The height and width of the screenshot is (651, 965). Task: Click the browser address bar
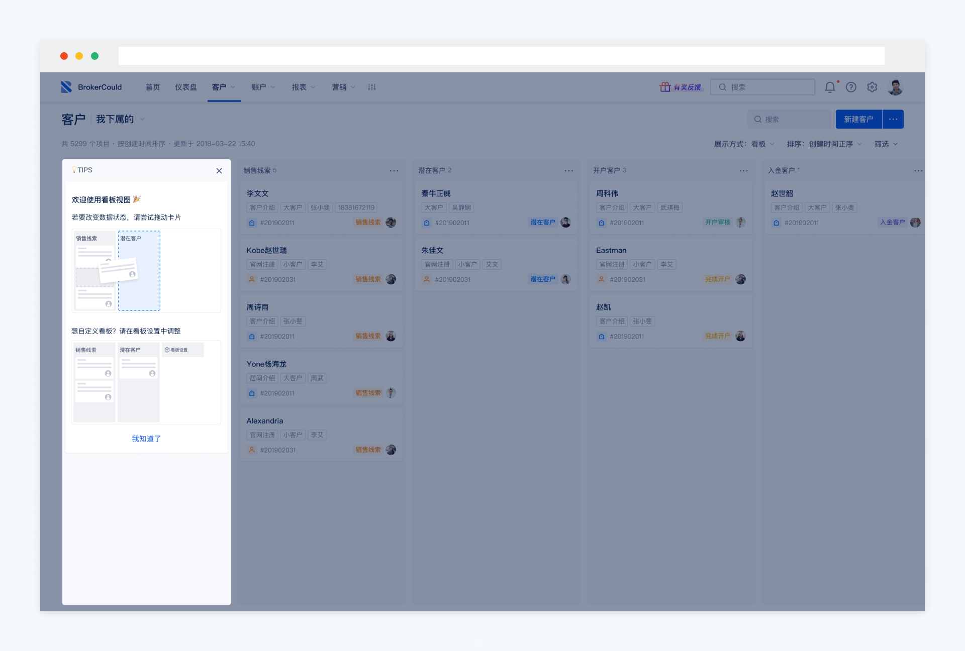(501, 56)
